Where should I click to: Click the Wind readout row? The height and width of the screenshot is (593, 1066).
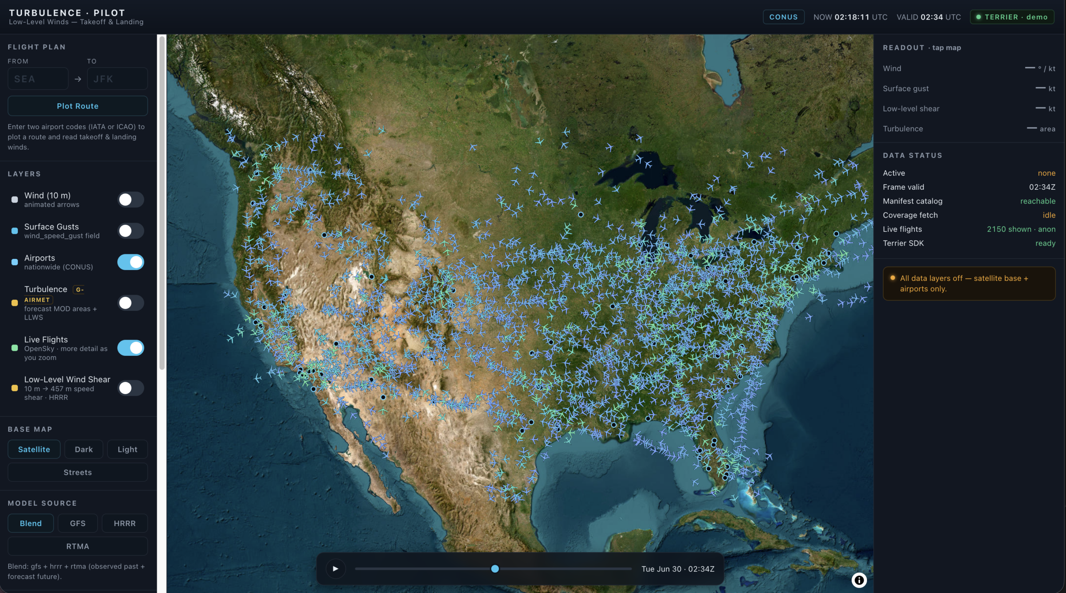pyautogui.click(x=969, y=68)
